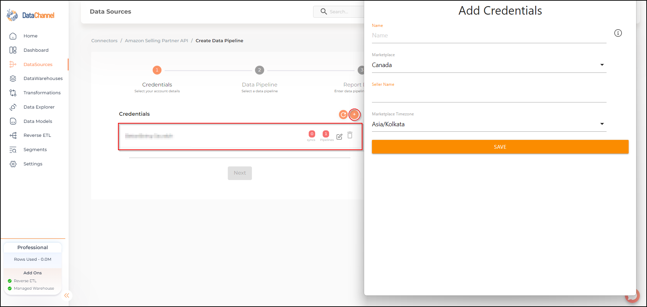Select the DataSources sidebar icon
Viewport: 647px width, 307px height.
click(x=13, y=64)
